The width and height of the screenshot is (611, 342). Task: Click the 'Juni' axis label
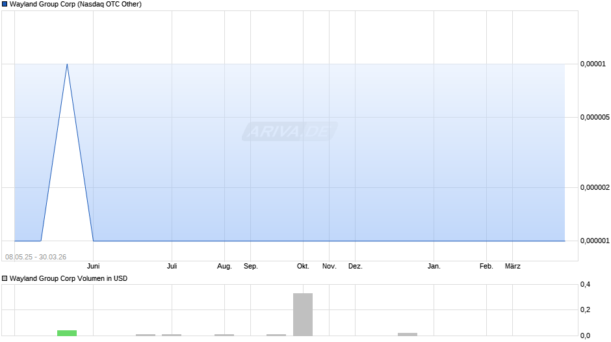pyautogui.click(x=93, y=266)
